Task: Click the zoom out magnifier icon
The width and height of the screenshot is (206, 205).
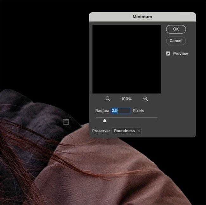Action: tap(108, 99)
